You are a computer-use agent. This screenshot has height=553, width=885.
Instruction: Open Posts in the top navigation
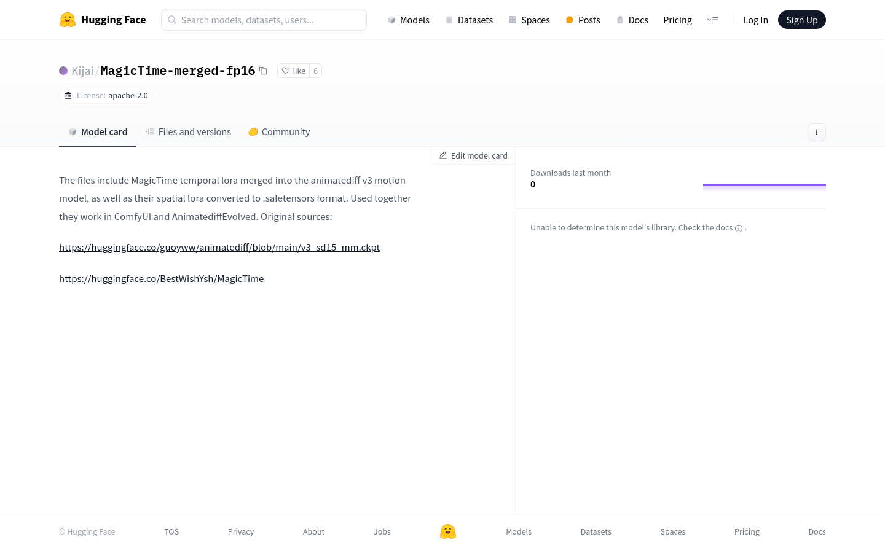pyautogui.click(x=583, y=20)
